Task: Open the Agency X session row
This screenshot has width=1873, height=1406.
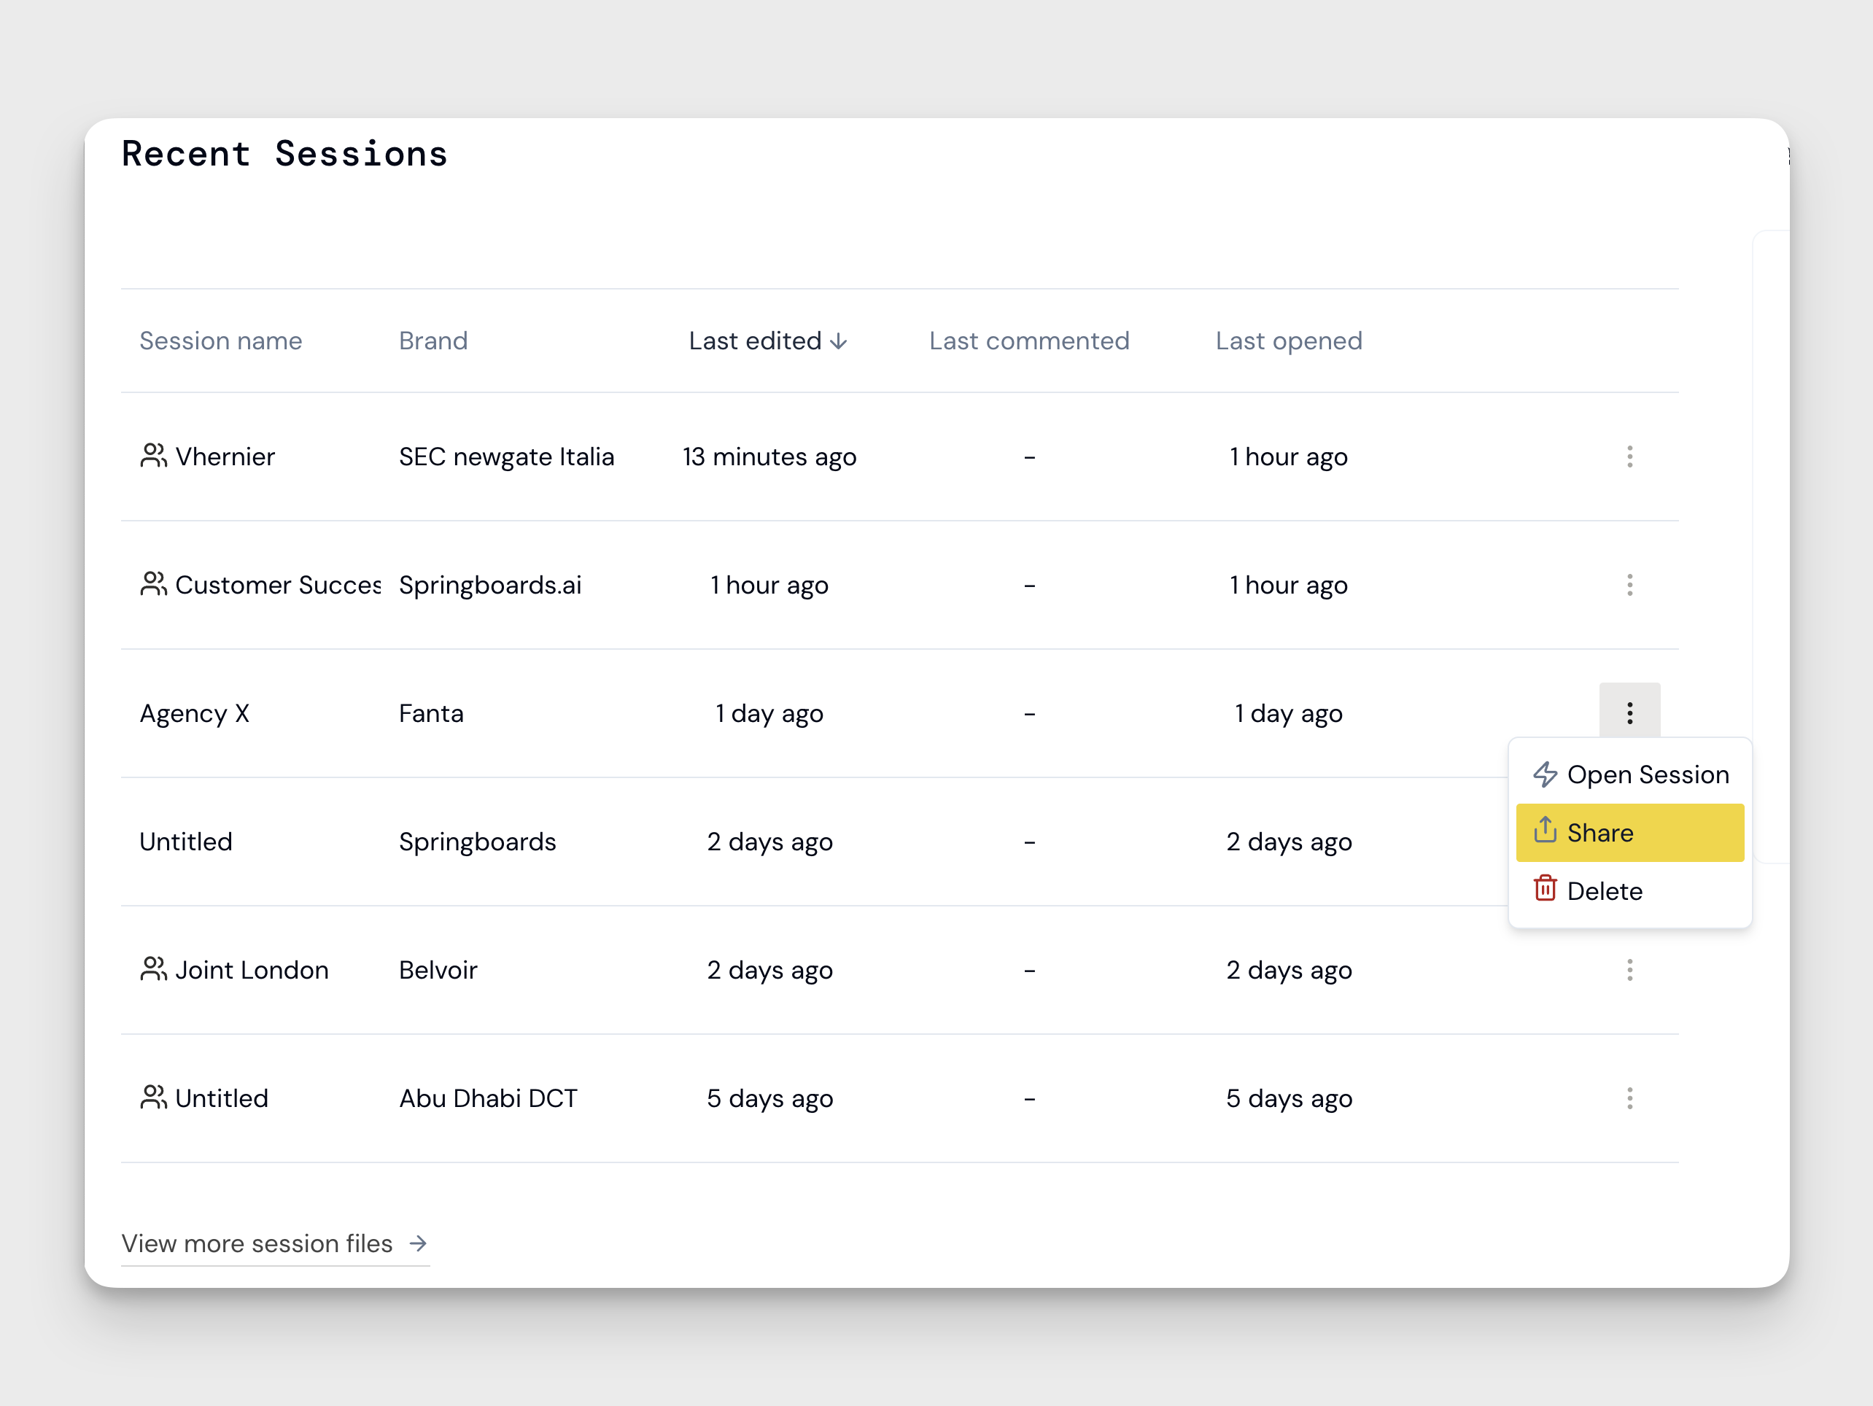Action: tap(195, 714)
